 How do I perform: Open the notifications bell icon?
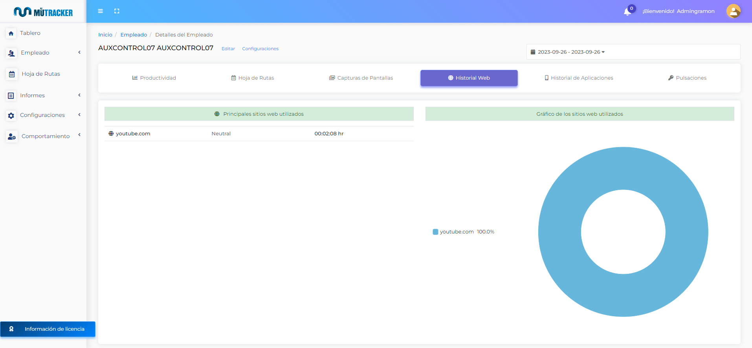627,12
